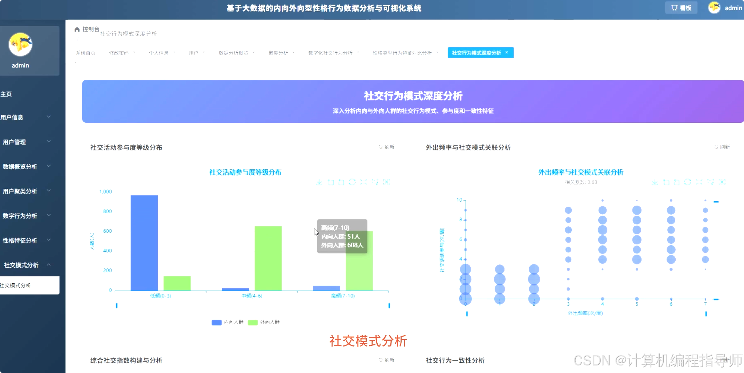Close the 个人信息 tab

(x=174, y=53)
